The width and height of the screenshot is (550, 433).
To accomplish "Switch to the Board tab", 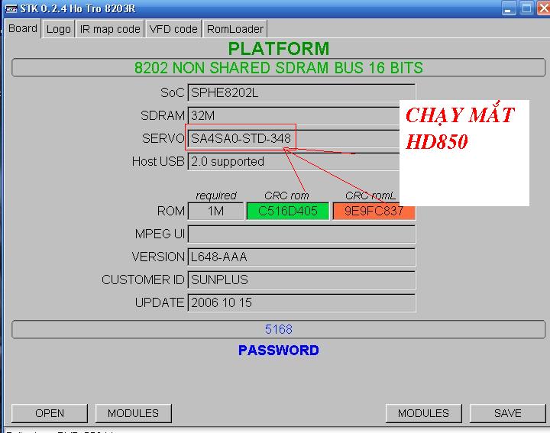I will point(23,28).
